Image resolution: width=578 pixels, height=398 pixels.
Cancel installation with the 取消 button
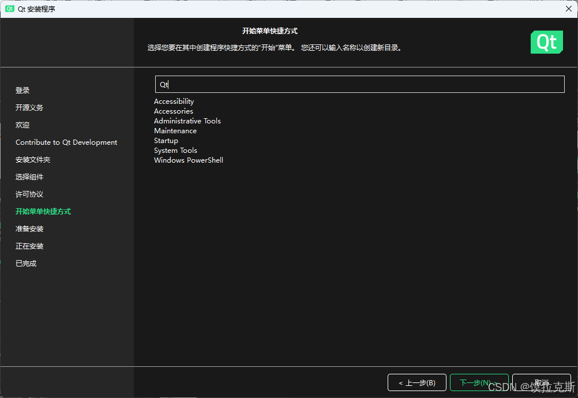tap(542, 382)
